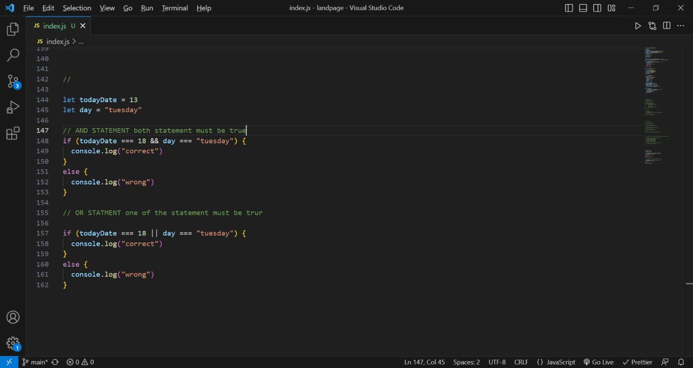Image resolution: width=693 pixels, height=368 pixels.
Task: Click the '//' comment on line 142
Action: pos(67,79)
